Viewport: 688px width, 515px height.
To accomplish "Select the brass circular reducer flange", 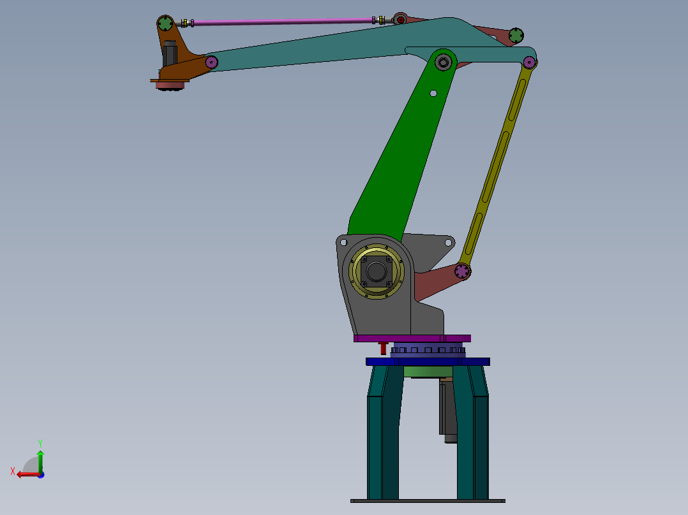I will tap(376, 272).
